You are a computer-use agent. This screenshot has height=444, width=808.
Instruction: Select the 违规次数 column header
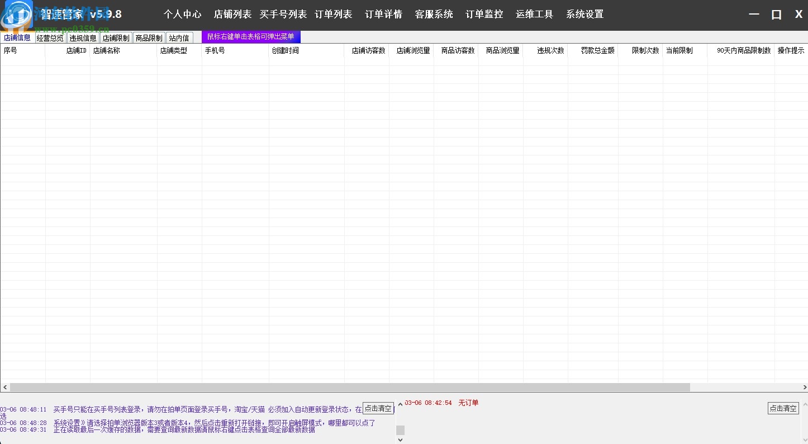pyautogui.click(x=545, y=51)
